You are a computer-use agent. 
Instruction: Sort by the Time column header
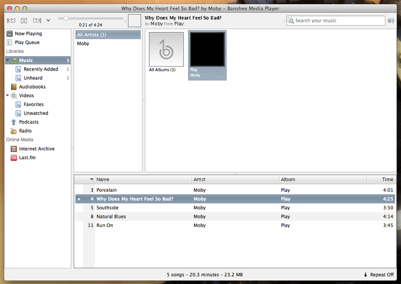381,179
